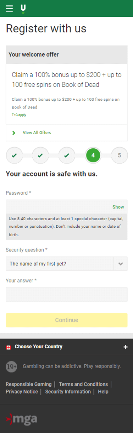Focus the Password input field
Viewport: 133px width, 433px height.
coord(67,207)
